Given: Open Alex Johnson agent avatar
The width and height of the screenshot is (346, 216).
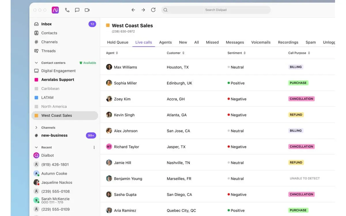Looking at the screenshot, I should pyautogui.click(x=109, y=131).
